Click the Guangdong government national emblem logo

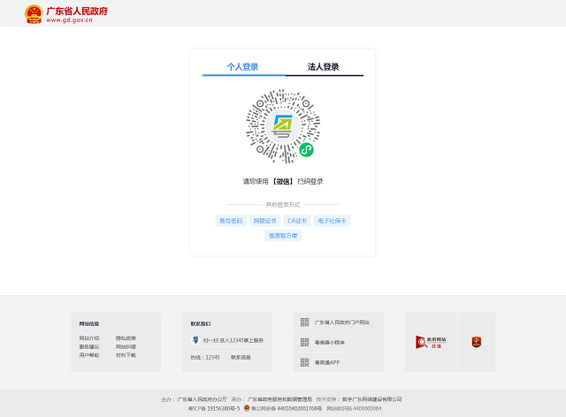pos(33,13)
